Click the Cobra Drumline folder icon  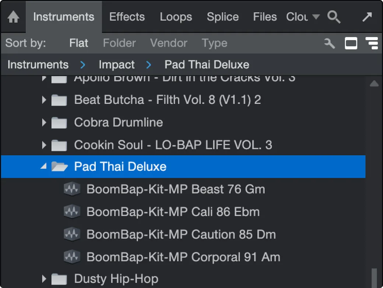click(59, 122)
